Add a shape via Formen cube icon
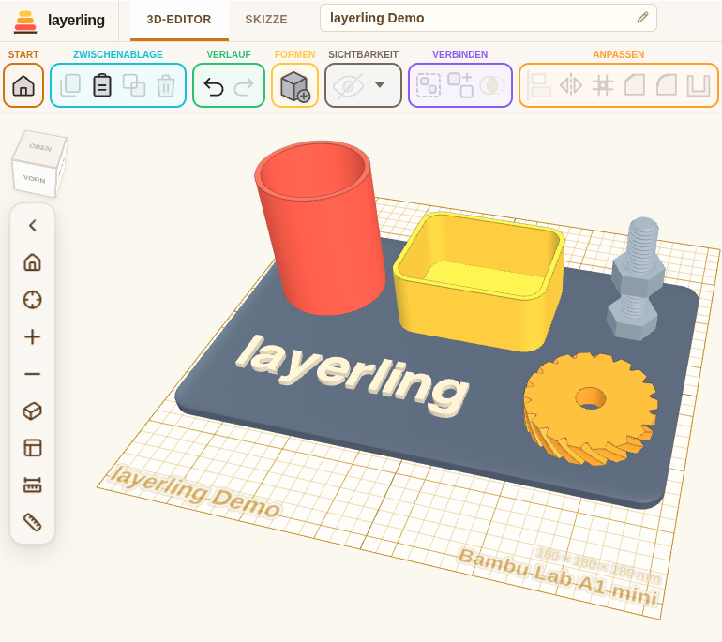This screenshot has height=642, width=722. [x=294, y=86]
